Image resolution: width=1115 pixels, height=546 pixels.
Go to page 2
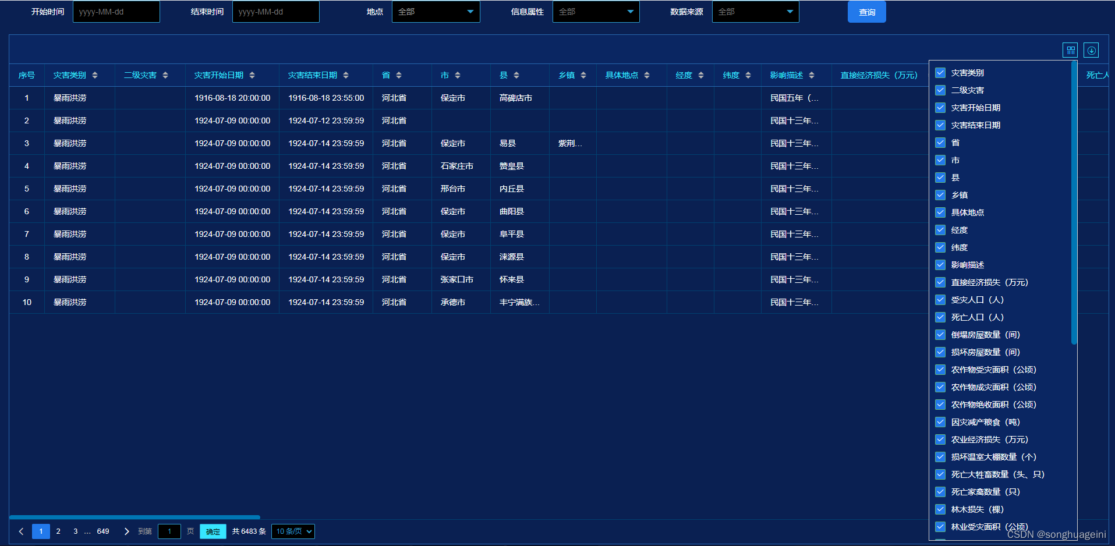pyautogui.click(x=58, y=531)
